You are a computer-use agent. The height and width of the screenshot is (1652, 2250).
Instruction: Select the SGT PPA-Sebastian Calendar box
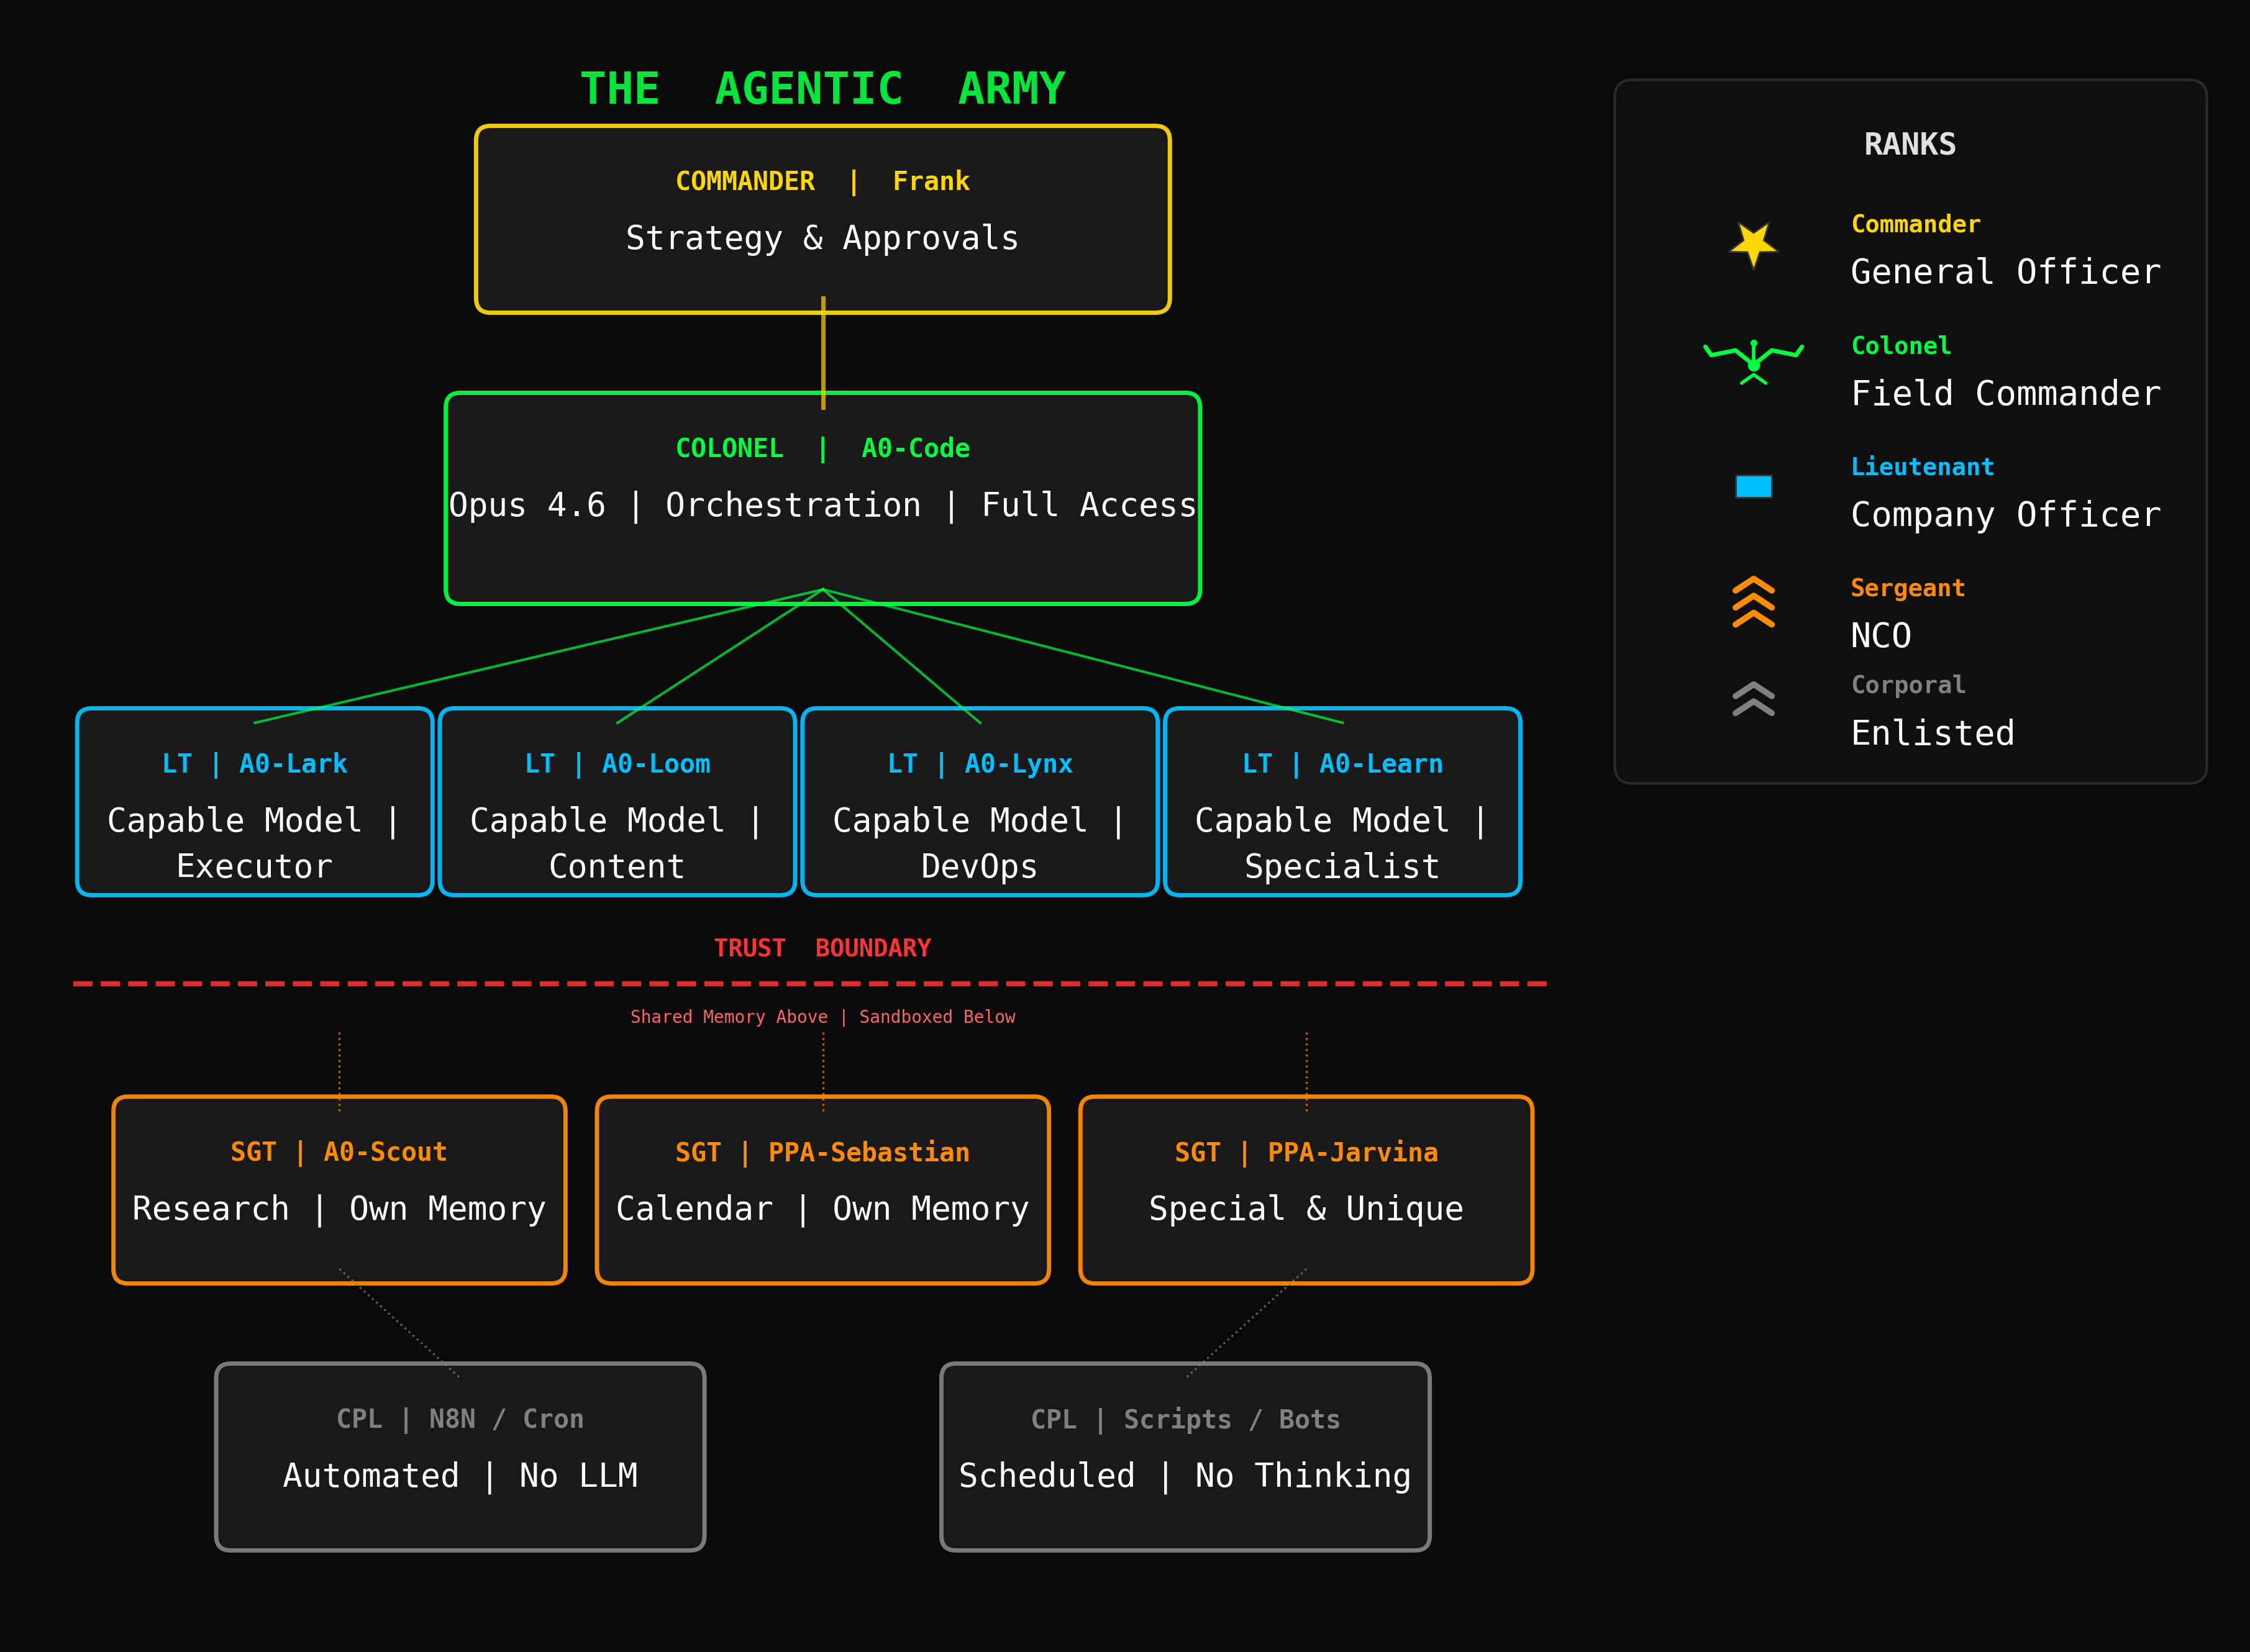point(822,1190)
